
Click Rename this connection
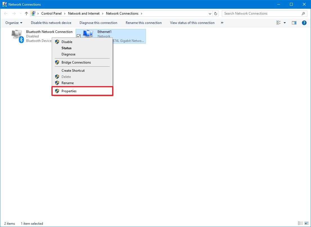click(x=143, y=23)
